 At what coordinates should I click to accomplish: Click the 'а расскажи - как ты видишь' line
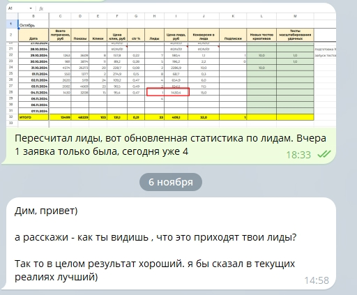click(155, 238)
